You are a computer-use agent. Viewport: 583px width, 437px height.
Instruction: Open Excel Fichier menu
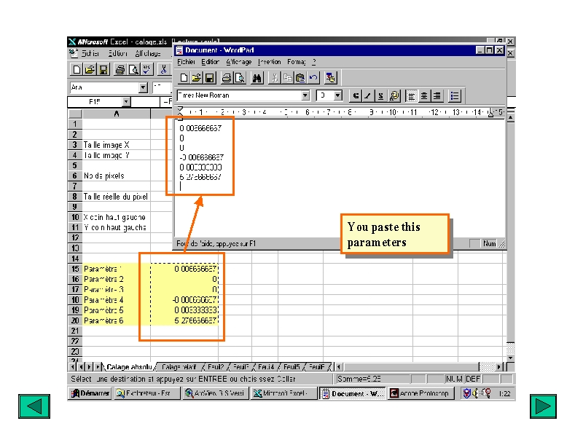tap(90, 53)
